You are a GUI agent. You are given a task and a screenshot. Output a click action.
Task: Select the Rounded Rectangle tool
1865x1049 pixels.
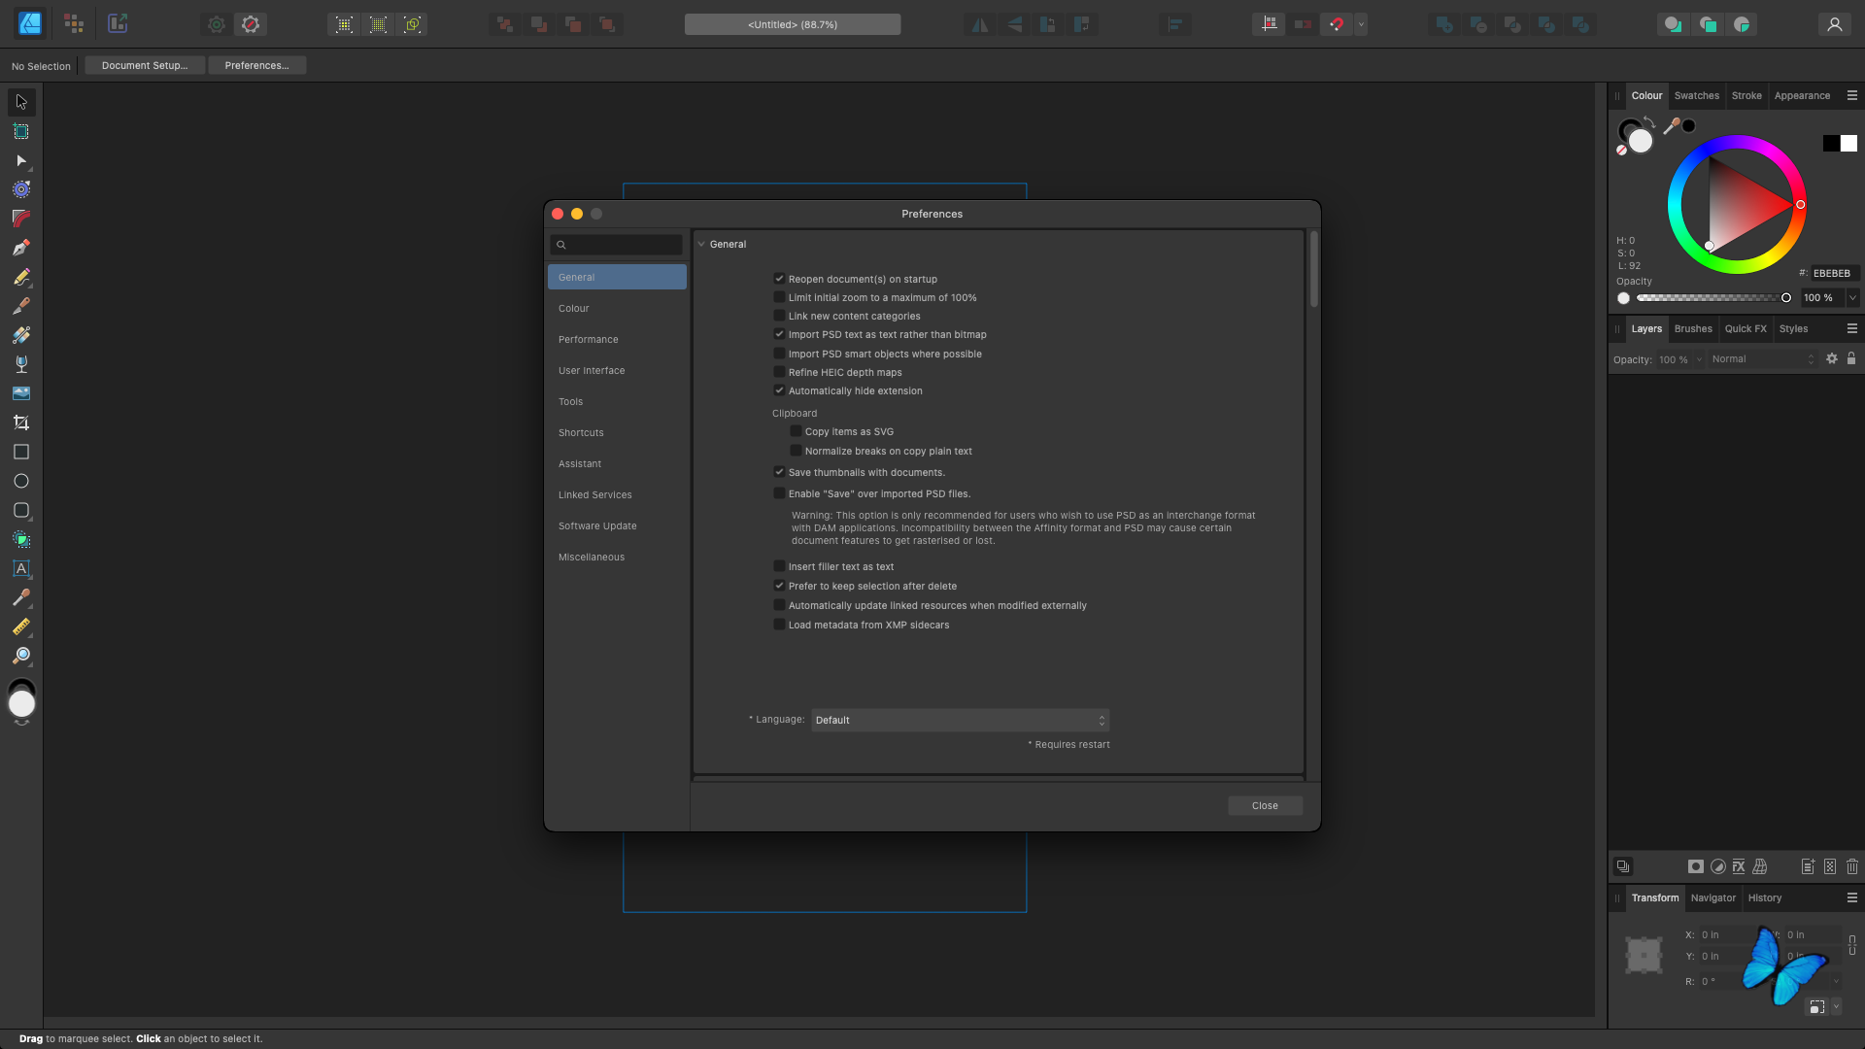tap(21, 510)
